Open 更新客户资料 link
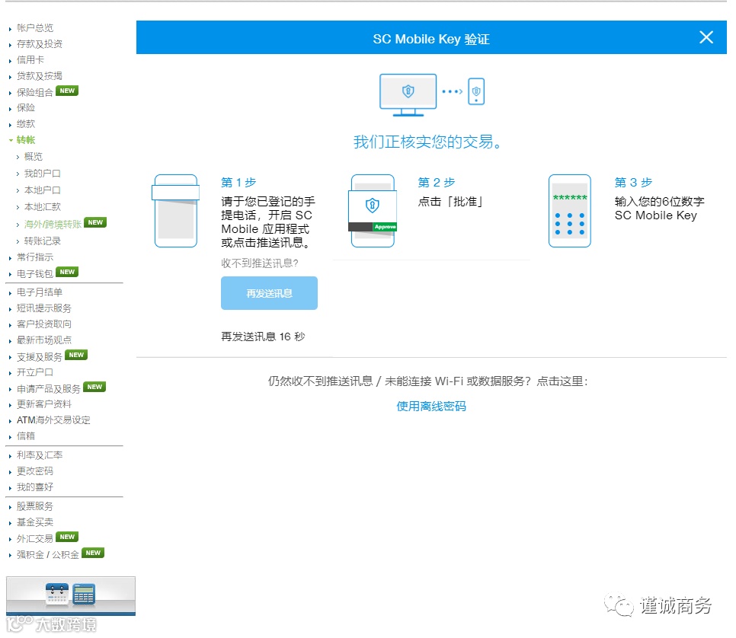 [x=44, y=404]
